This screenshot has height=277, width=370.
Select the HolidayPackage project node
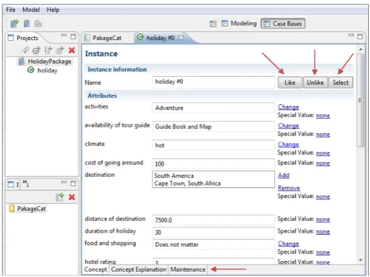45,61
